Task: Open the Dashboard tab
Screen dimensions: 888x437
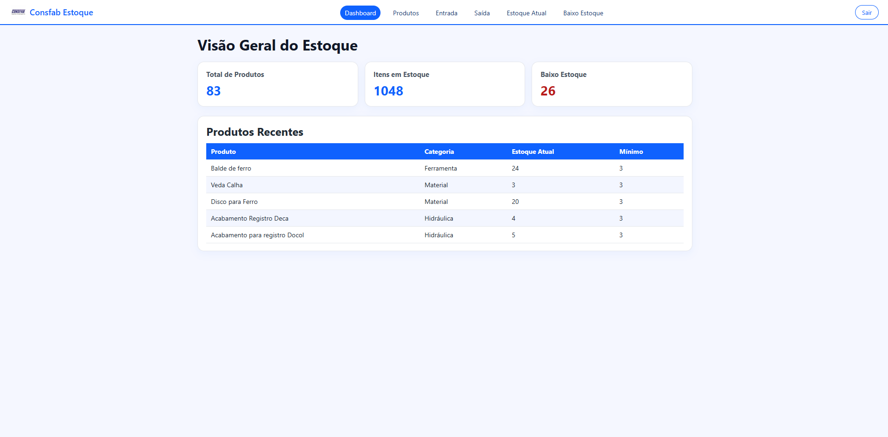Action: (x=360, y=13)
